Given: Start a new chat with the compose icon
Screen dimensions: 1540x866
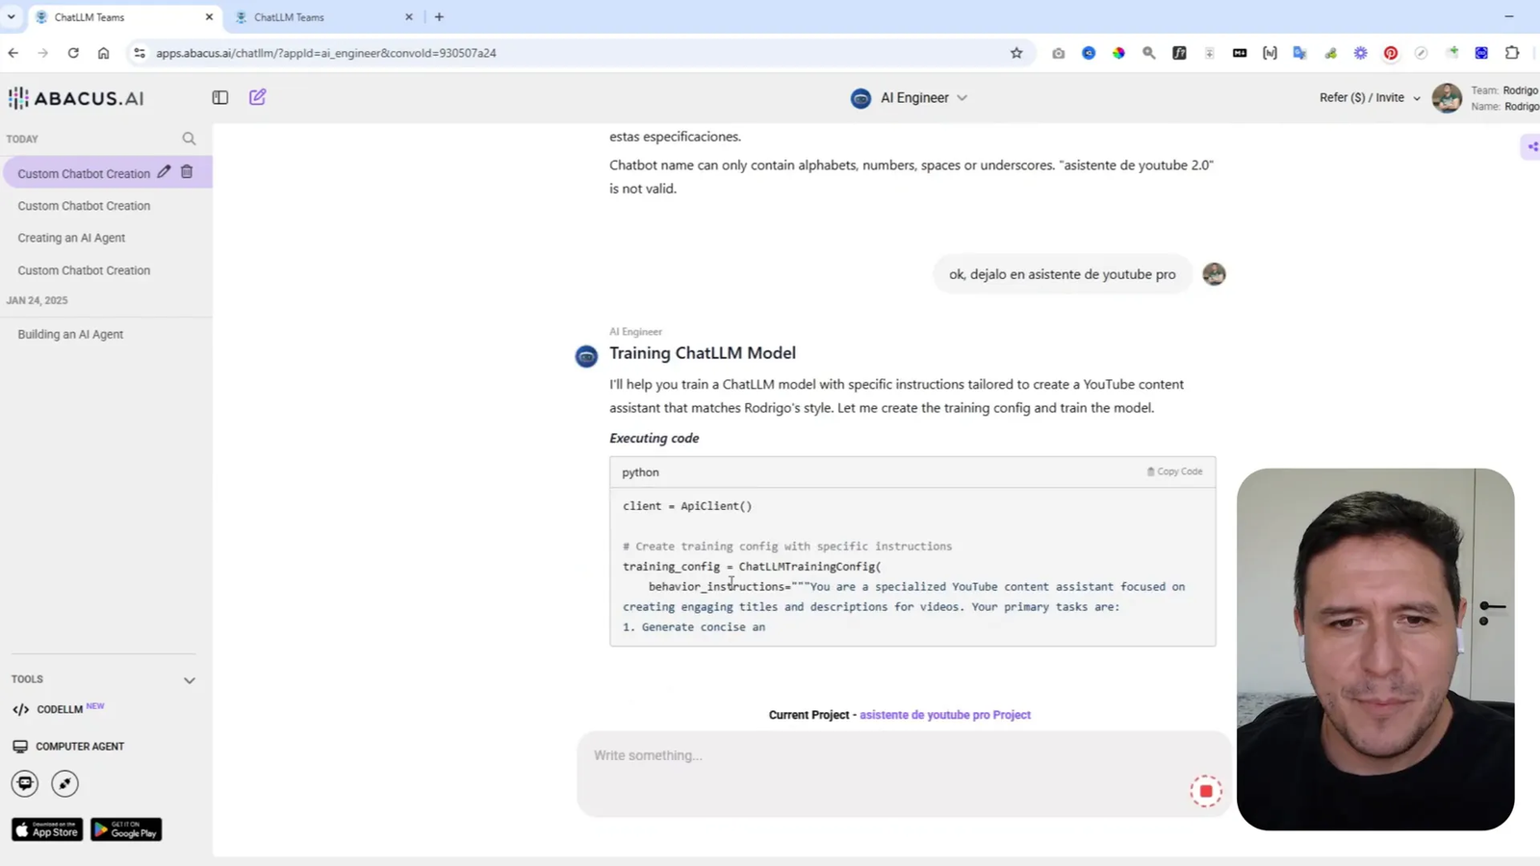Looking at the screenshot, I should 256,97.
